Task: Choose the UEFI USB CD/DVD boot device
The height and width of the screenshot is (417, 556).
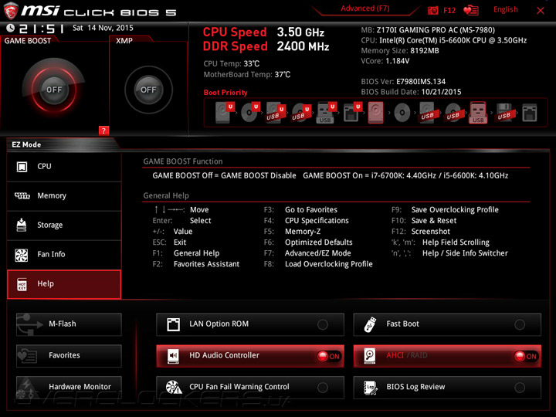Action: [x=301, y=113]
